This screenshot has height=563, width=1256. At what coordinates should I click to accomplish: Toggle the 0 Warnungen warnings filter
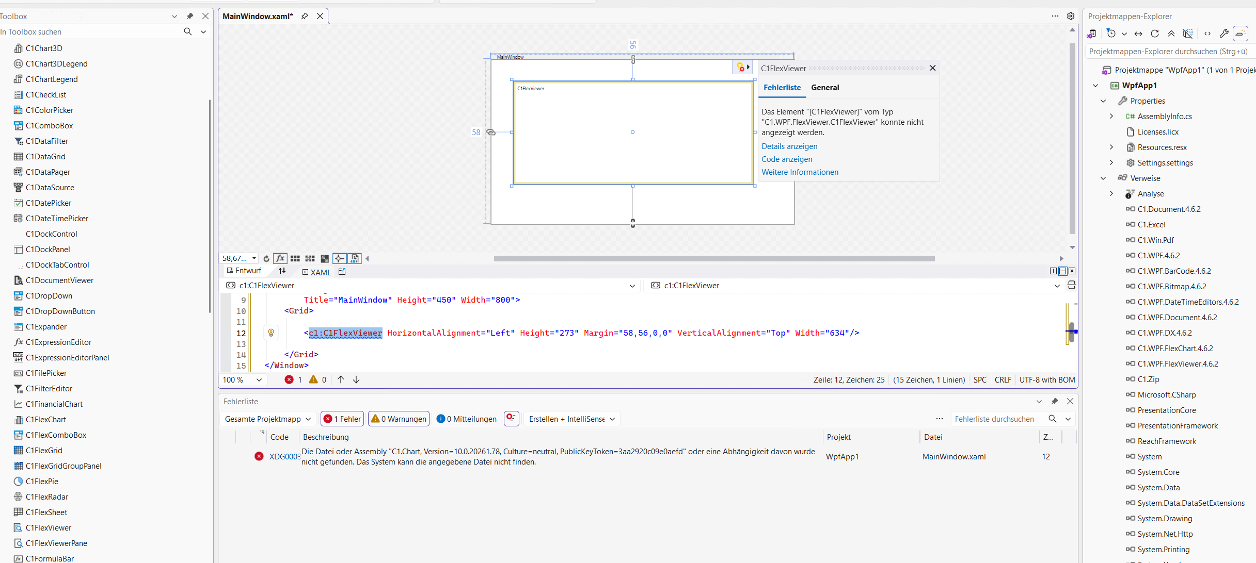[399, 419]
